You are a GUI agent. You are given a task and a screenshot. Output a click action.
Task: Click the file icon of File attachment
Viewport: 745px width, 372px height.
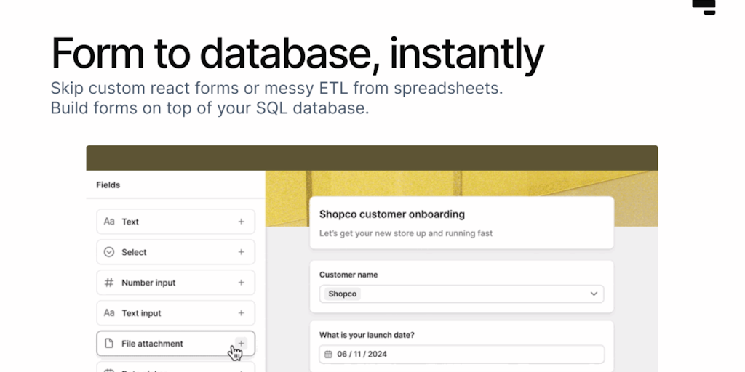coord(109,344)
